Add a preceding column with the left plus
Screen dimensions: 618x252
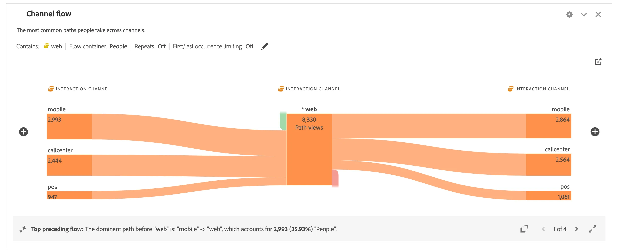24,132
